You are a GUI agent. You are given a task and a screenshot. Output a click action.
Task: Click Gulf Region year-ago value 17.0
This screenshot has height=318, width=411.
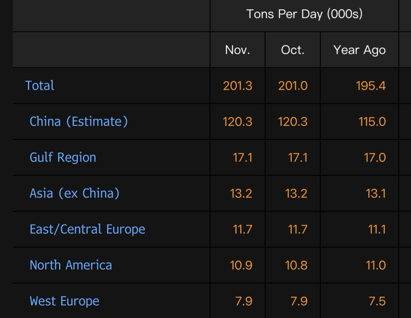pyautogui.click(x=375, y=157)
